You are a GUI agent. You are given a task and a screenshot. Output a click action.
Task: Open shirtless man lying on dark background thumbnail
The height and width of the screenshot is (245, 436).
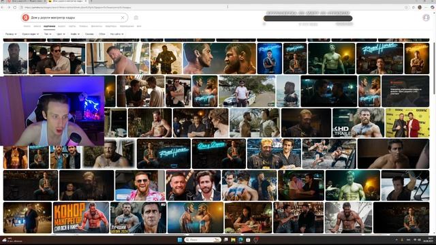(393, 154)
